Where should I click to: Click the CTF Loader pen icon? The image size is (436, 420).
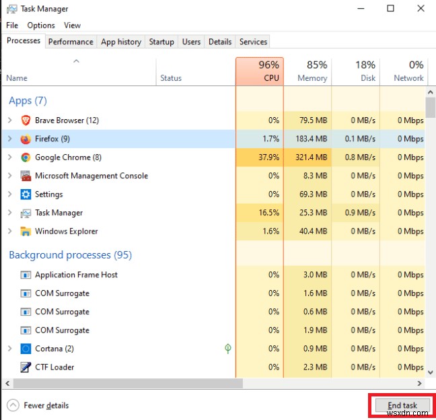point(26,367)
